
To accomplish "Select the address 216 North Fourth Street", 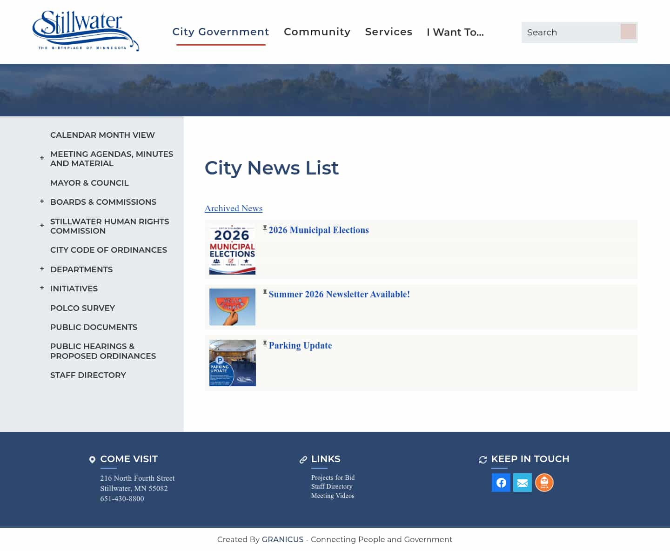I will point(137,478).
